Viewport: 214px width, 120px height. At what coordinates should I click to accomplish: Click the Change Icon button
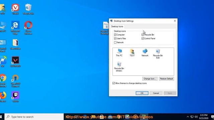[x=150, y=79]
